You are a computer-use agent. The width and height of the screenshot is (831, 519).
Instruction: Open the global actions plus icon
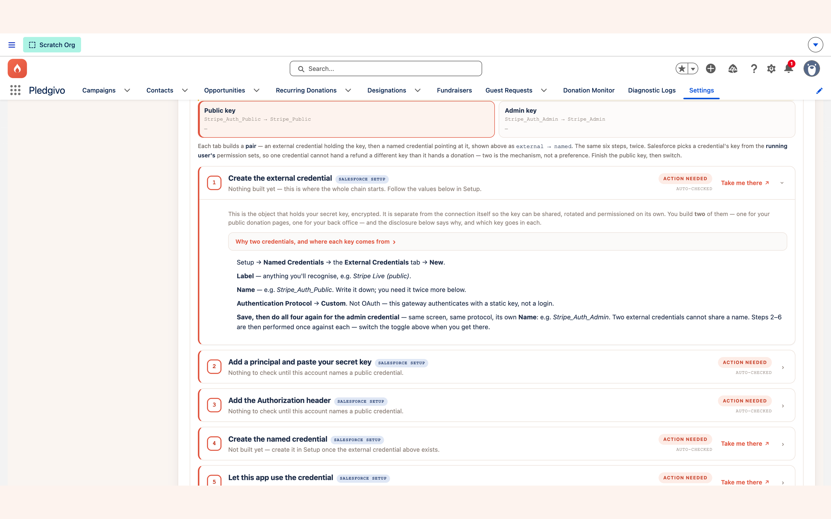pyautogui.click(x=710, y=69)
